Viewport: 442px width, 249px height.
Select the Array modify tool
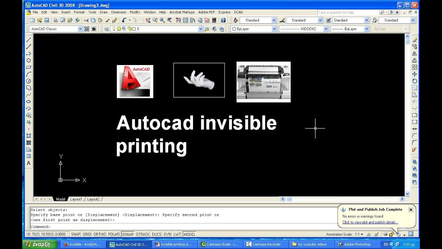415,67
